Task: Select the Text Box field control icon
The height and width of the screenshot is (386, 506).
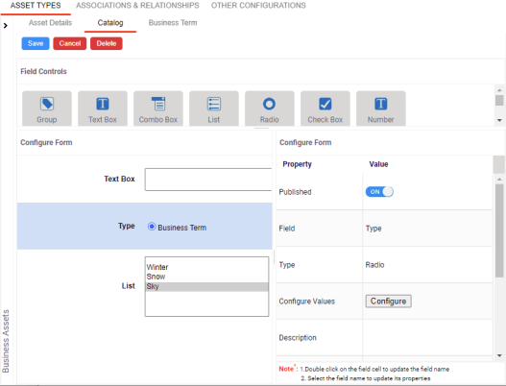Action: tap(103, 104)
